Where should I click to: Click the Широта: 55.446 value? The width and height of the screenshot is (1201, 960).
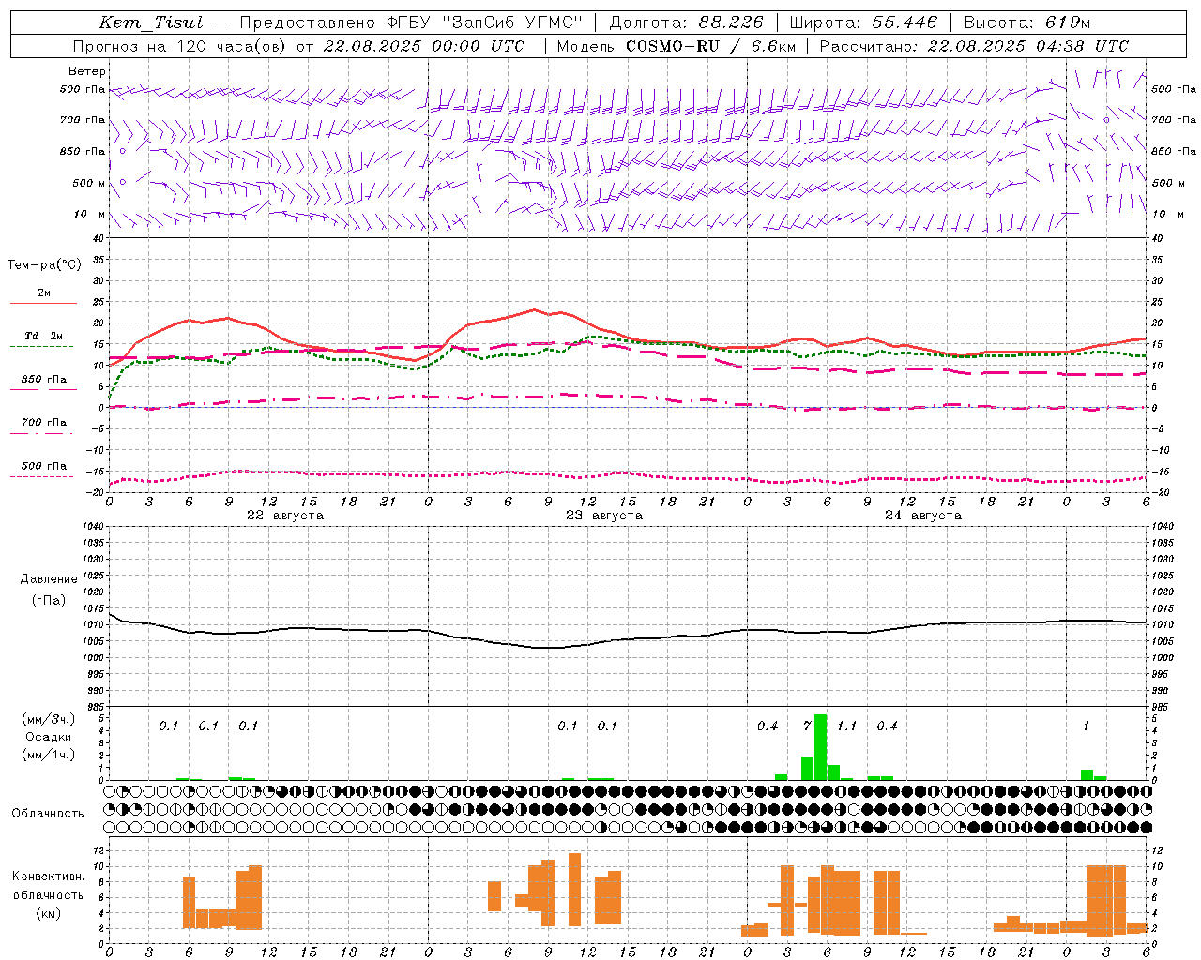tap(863, 22)
